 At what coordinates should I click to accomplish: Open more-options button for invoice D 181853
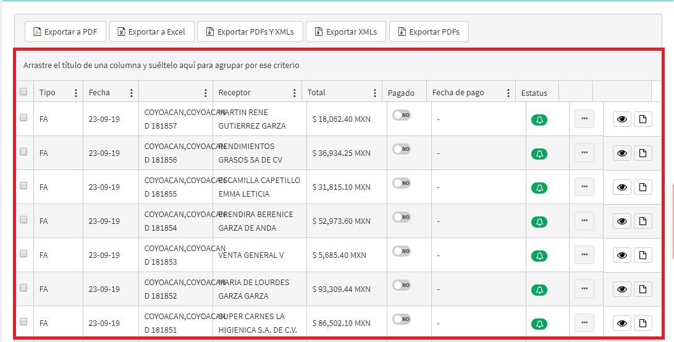[x=584, y=255]
